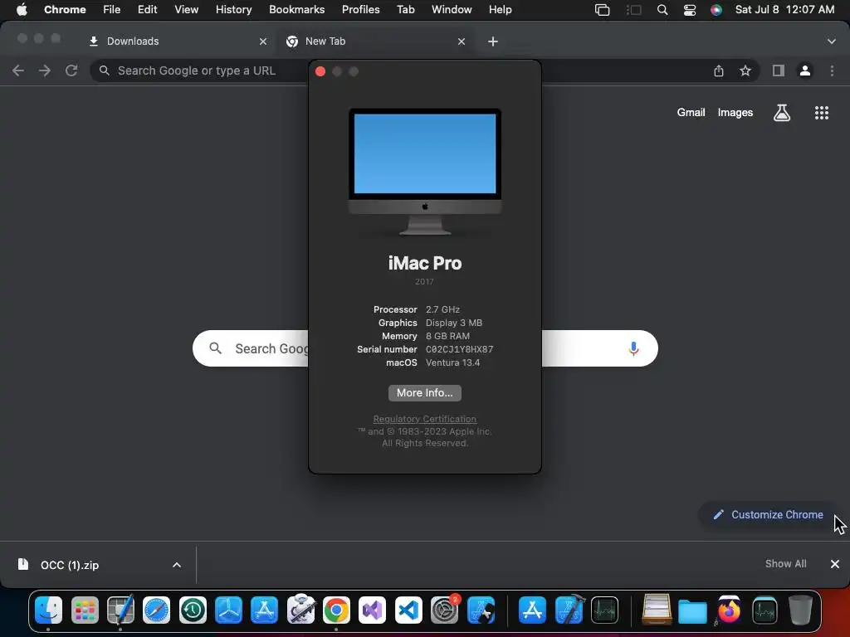Open the Regulatory Certification link
The height and width of the screenshot is (637, 850).
pos(424,419)
